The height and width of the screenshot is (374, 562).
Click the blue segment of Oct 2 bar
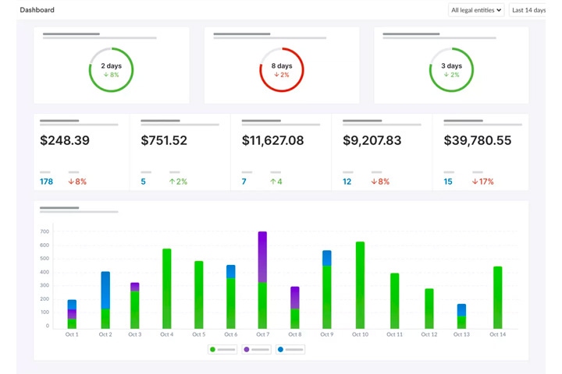click(x=105, y=290)
